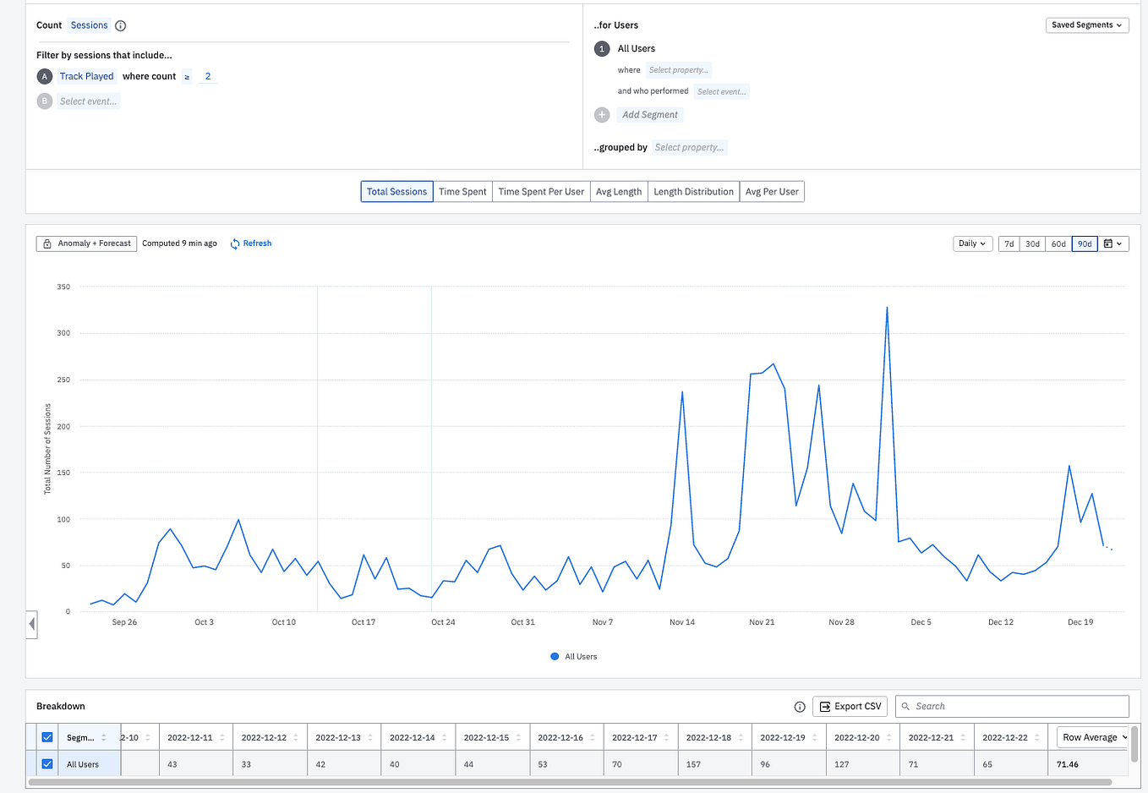
Task: Toggle the header row checkbox in Breakdown
Action: point(47,737)
